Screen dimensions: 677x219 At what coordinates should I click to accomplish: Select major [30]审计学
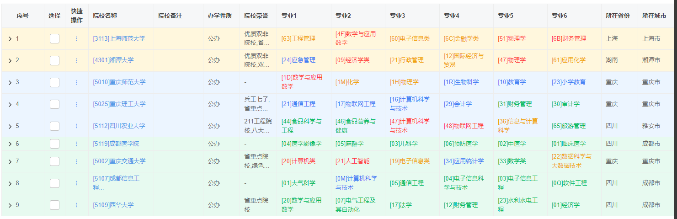click(x=566, y=104)
